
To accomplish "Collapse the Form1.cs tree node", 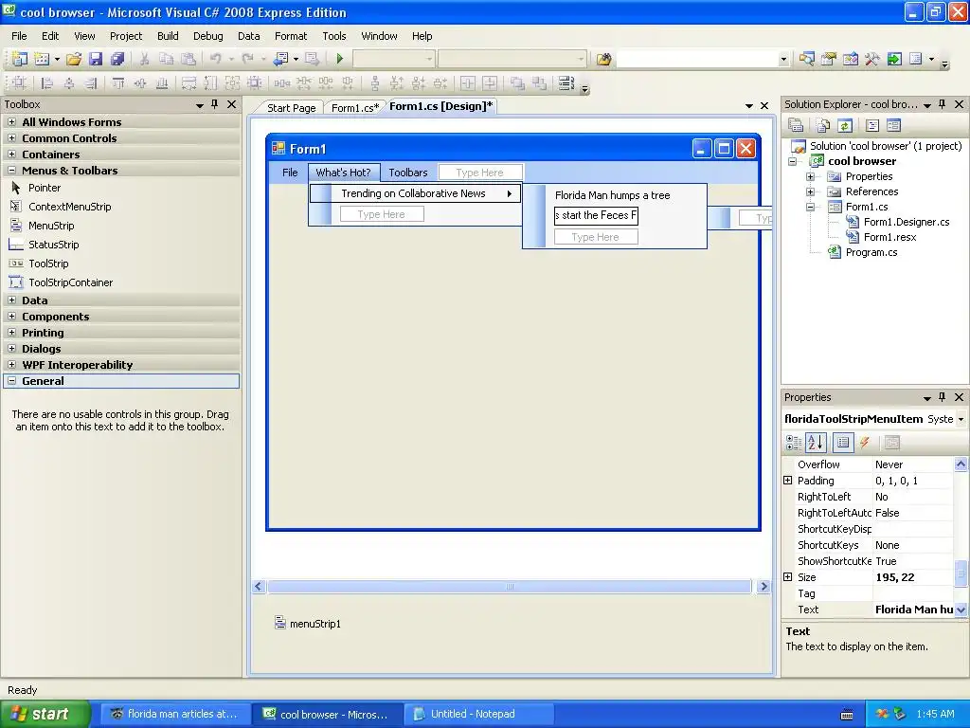I will [x=811, y=207].
